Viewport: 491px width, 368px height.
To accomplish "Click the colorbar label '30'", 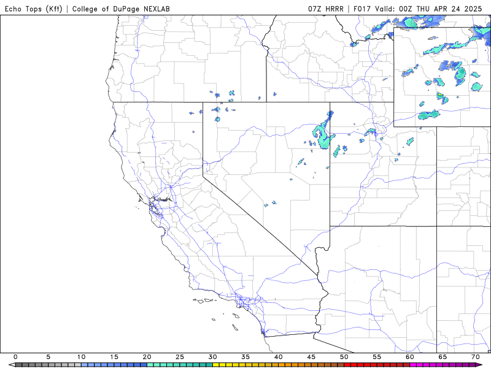I will tap(212, 357).
